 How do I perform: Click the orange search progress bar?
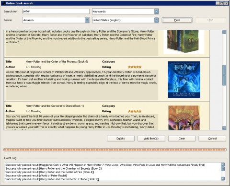[x=115, y=150]
